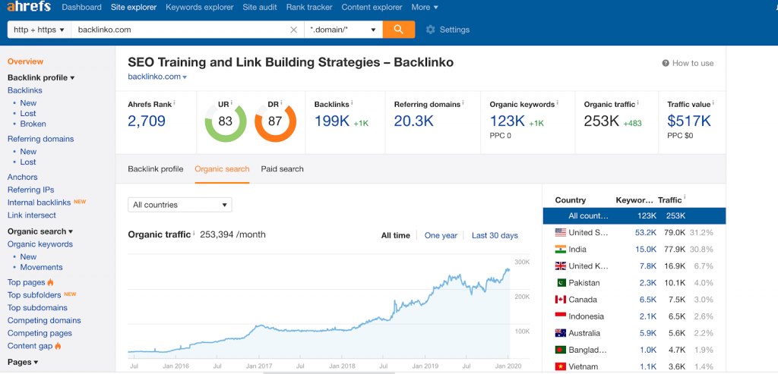The width and height of the screenshot is (778, 374).
Task: Show One year traffic range
Action: pyautogui.click(x=441, y=235)
